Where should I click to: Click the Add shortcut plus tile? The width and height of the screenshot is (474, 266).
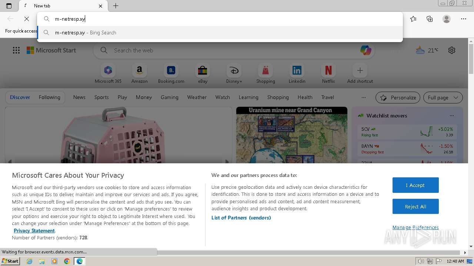pos(360,74)
